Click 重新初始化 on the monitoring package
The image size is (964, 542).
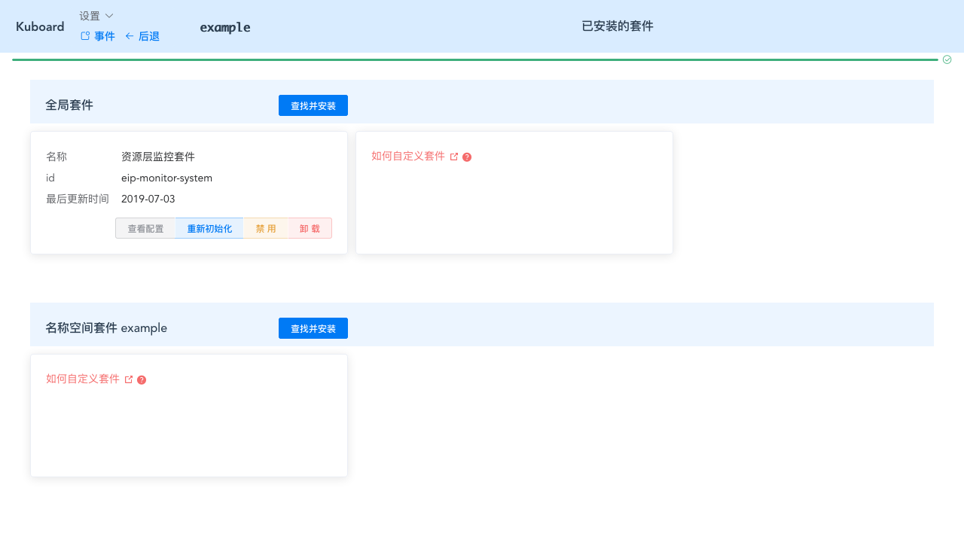coord(209,228)
